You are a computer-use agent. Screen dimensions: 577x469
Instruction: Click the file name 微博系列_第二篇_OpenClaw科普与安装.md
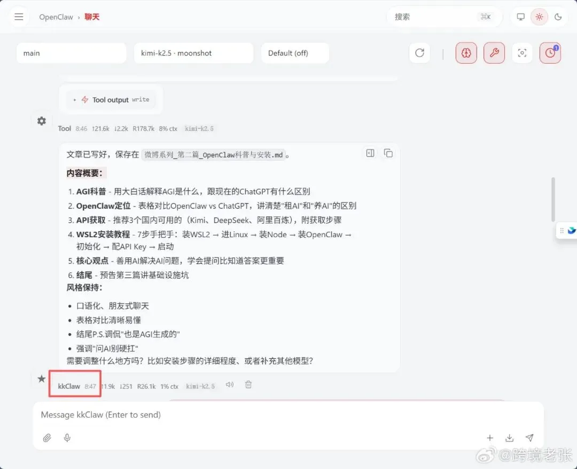point(213,155)
